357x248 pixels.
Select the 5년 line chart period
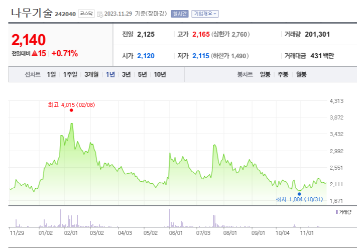tap(143, 74)
